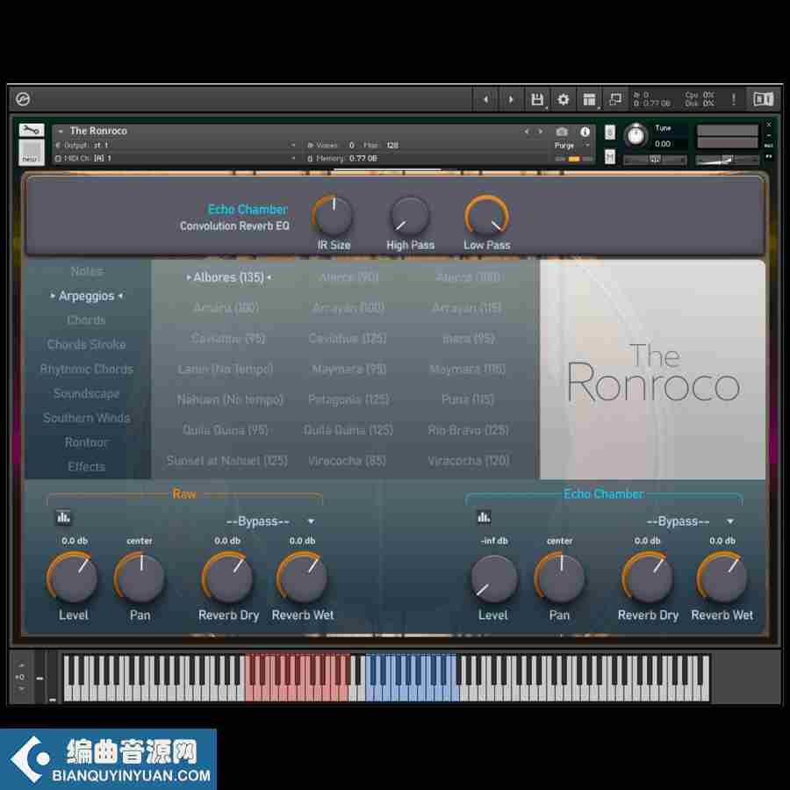
Task: Click the stereo pan slider under Tune
Action: (655, 160)
